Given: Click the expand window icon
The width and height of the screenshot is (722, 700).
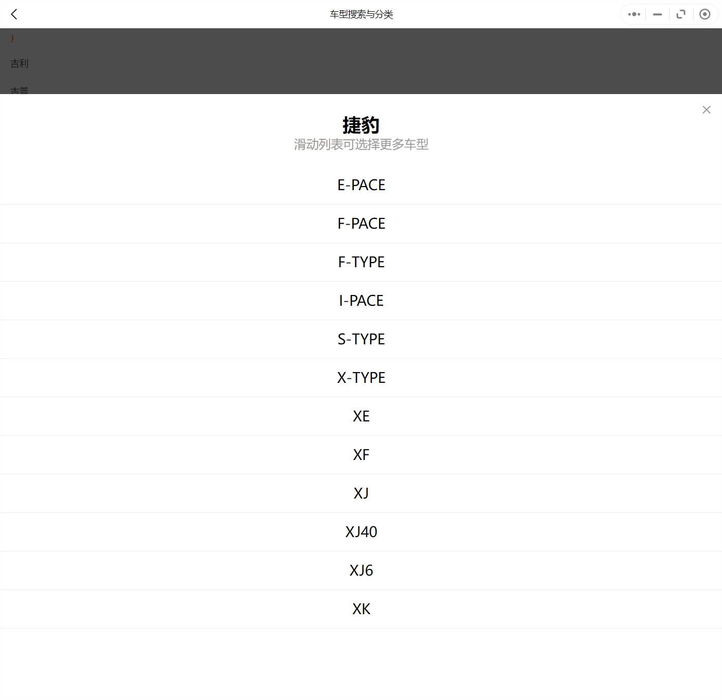Looking at the screenshot, I should pos(681,14).
